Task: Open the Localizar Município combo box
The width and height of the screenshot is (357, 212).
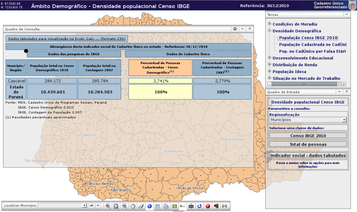Action: click(84, 206)
